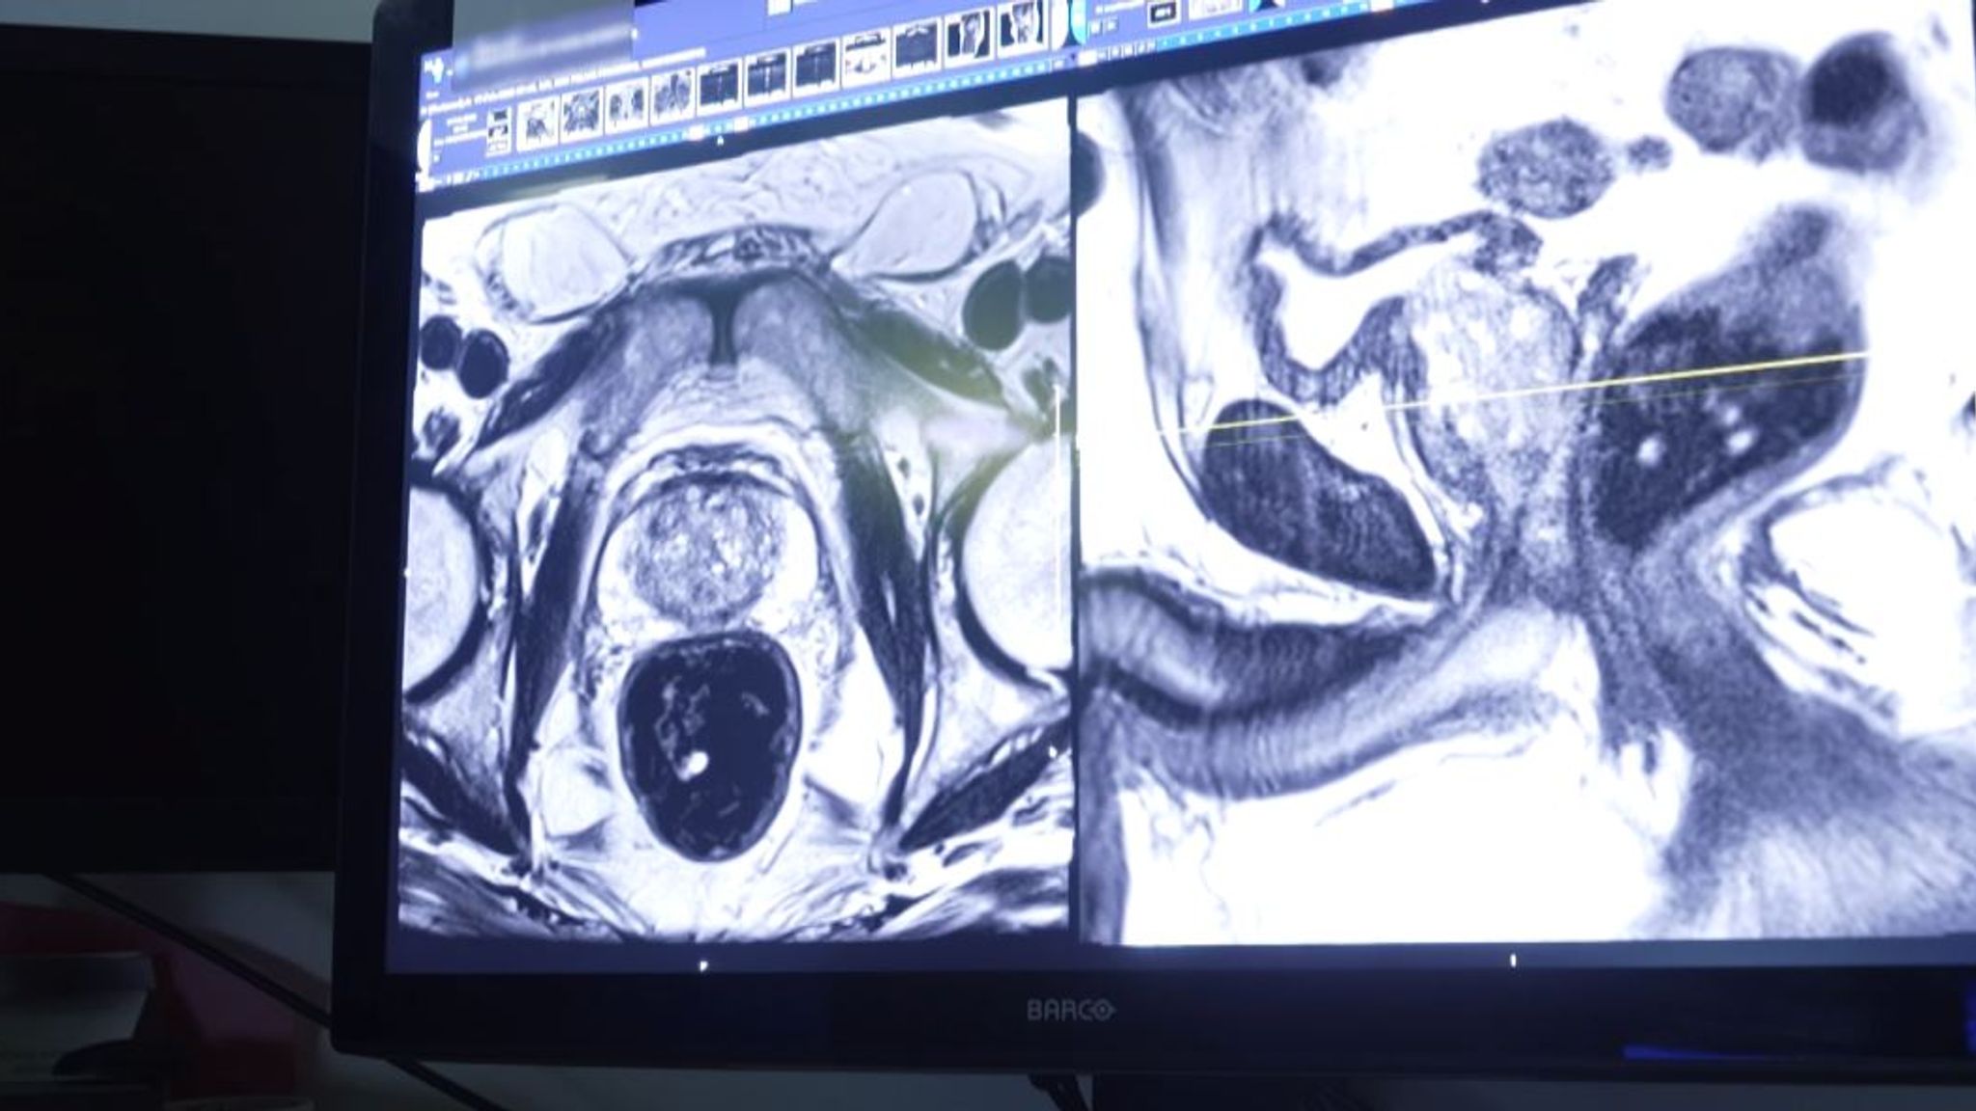Click the small navigation icons in the right toolbar
Image resolution: width=1976 pixels, height=1111 pixels.
click(1103, 27)
